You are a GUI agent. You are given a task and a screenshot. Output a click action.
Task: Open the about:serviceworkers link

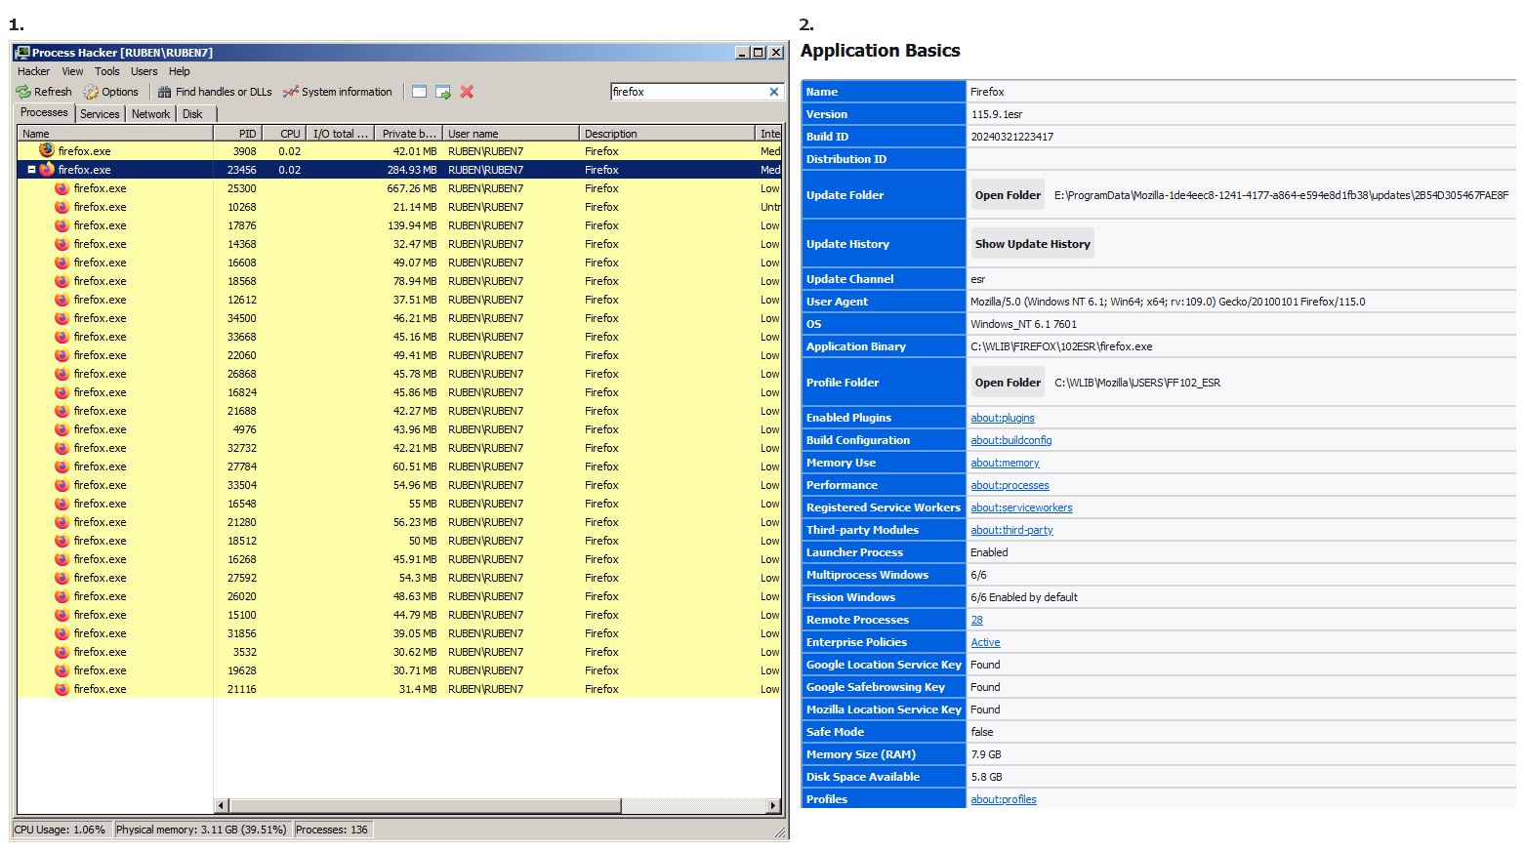click(1022, 507)
